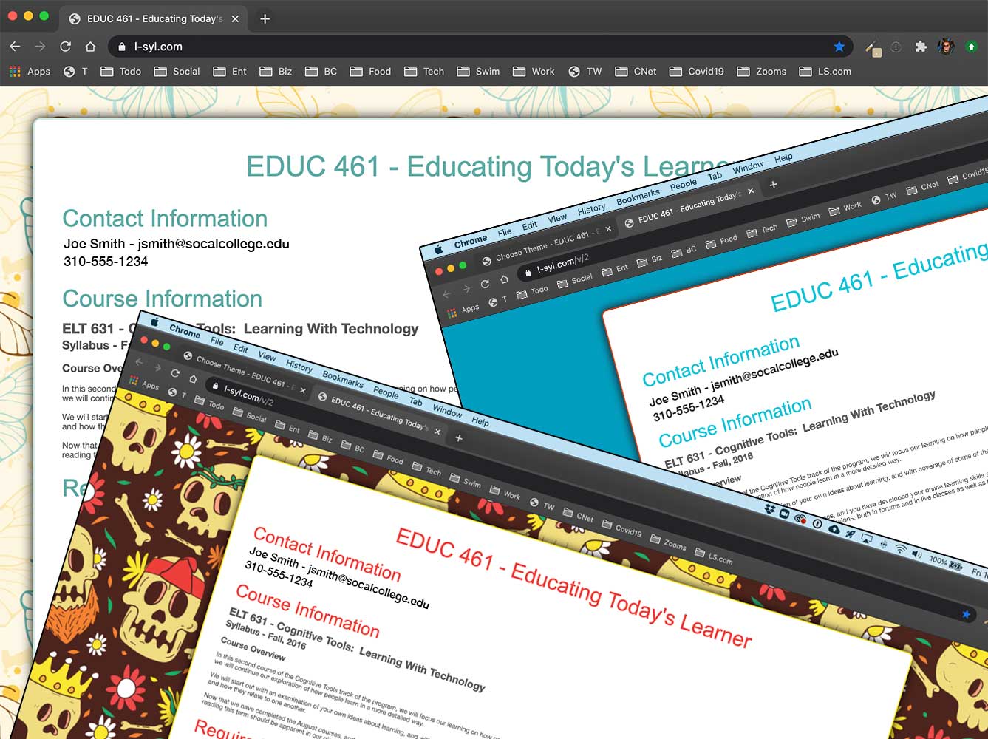Open the View menu in the skull-theme window
Screen dimensions: 988x739
[267, 356]
